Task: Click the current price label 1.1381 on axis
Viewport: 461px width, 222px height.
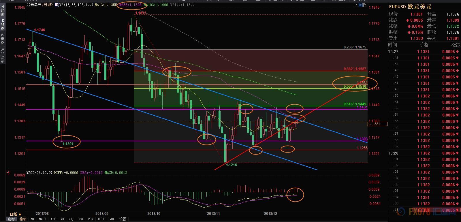Action: (x=377, y=124)
